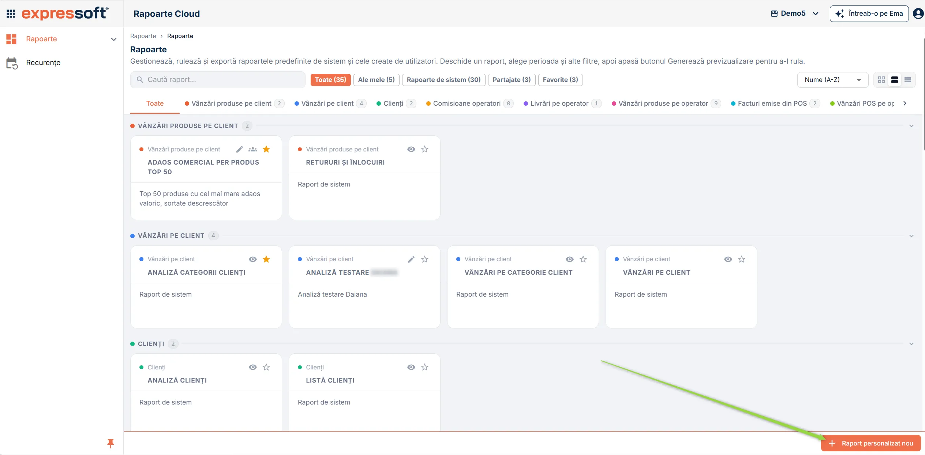Viewport: 925px width, 455px height.
Task: Filter by Ale mele (5)
Action: point(376,80)
